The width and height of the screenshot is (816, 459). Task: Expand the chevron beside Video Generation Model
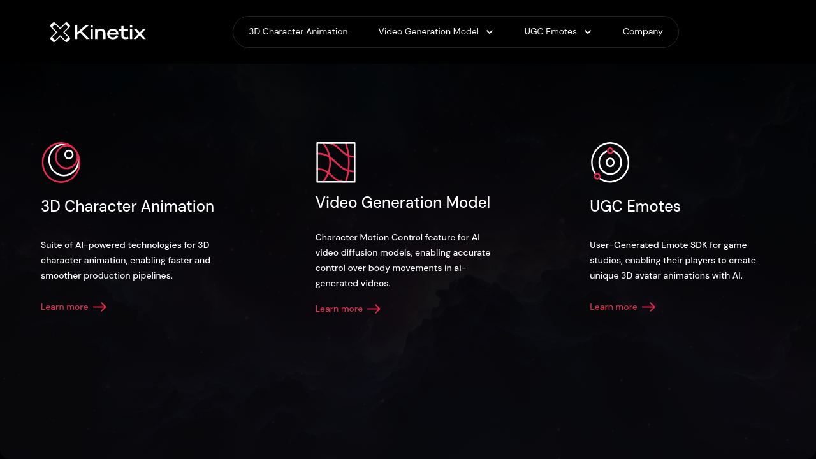coord(490,32)
